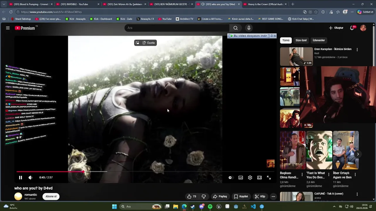Focus the YouTube Ara search field
The width and height of the screenshot is (376, 211).
point(177,28)
